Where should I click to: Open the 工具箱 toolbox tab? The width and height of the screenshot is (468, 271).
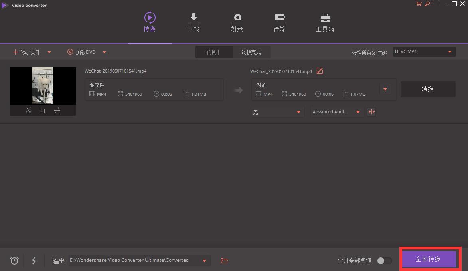click(325, 23)
